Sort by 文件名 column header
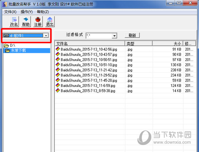Viewport: 199px width, 152px height. tap(90, 44)
